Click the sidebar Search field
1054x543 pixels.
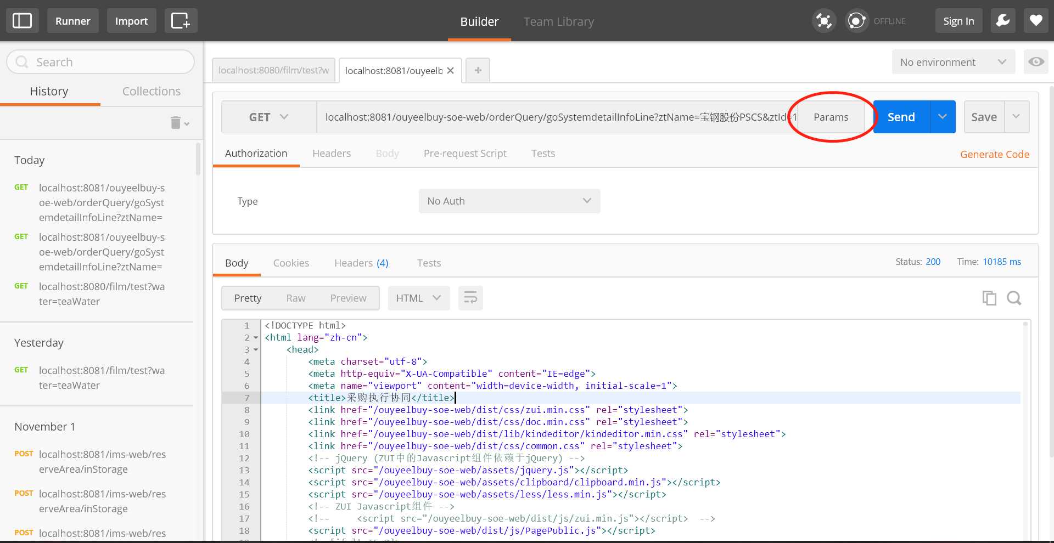pyautogui.click(x=100, y=62)
